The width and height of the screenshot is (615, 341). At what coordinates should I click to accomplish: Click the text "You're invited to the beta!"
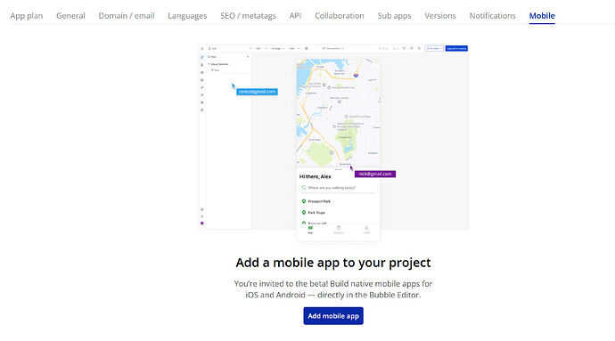281,283
